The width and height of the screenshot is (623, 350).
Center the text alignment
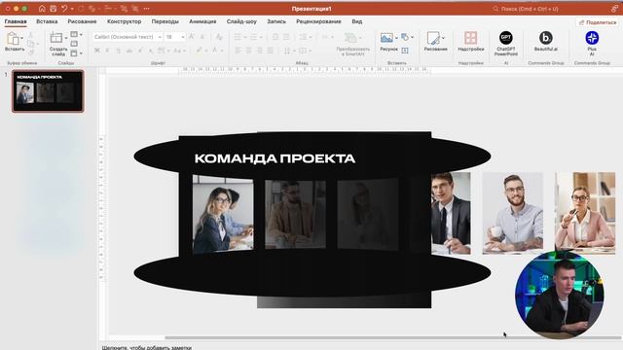[248, 51]
